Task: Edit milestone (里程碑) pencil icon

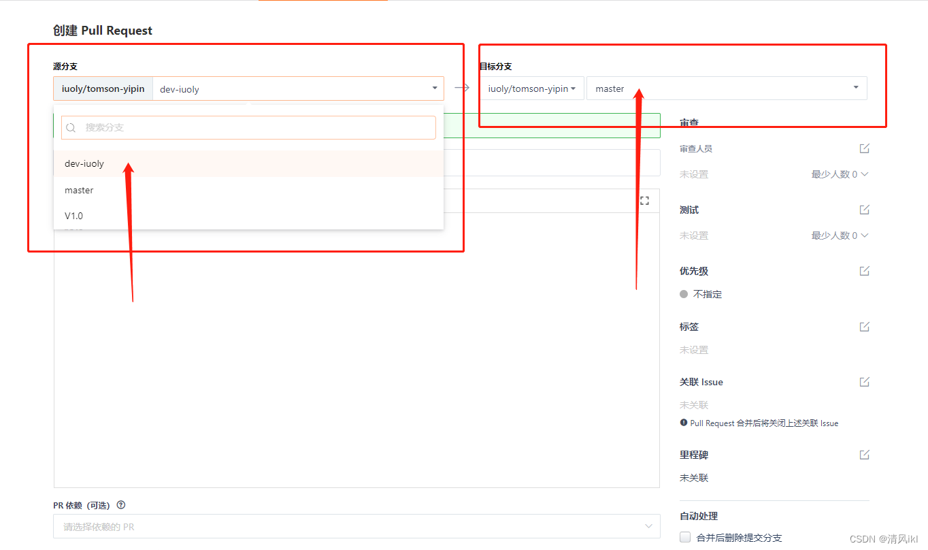Action: tap(864, 455)
